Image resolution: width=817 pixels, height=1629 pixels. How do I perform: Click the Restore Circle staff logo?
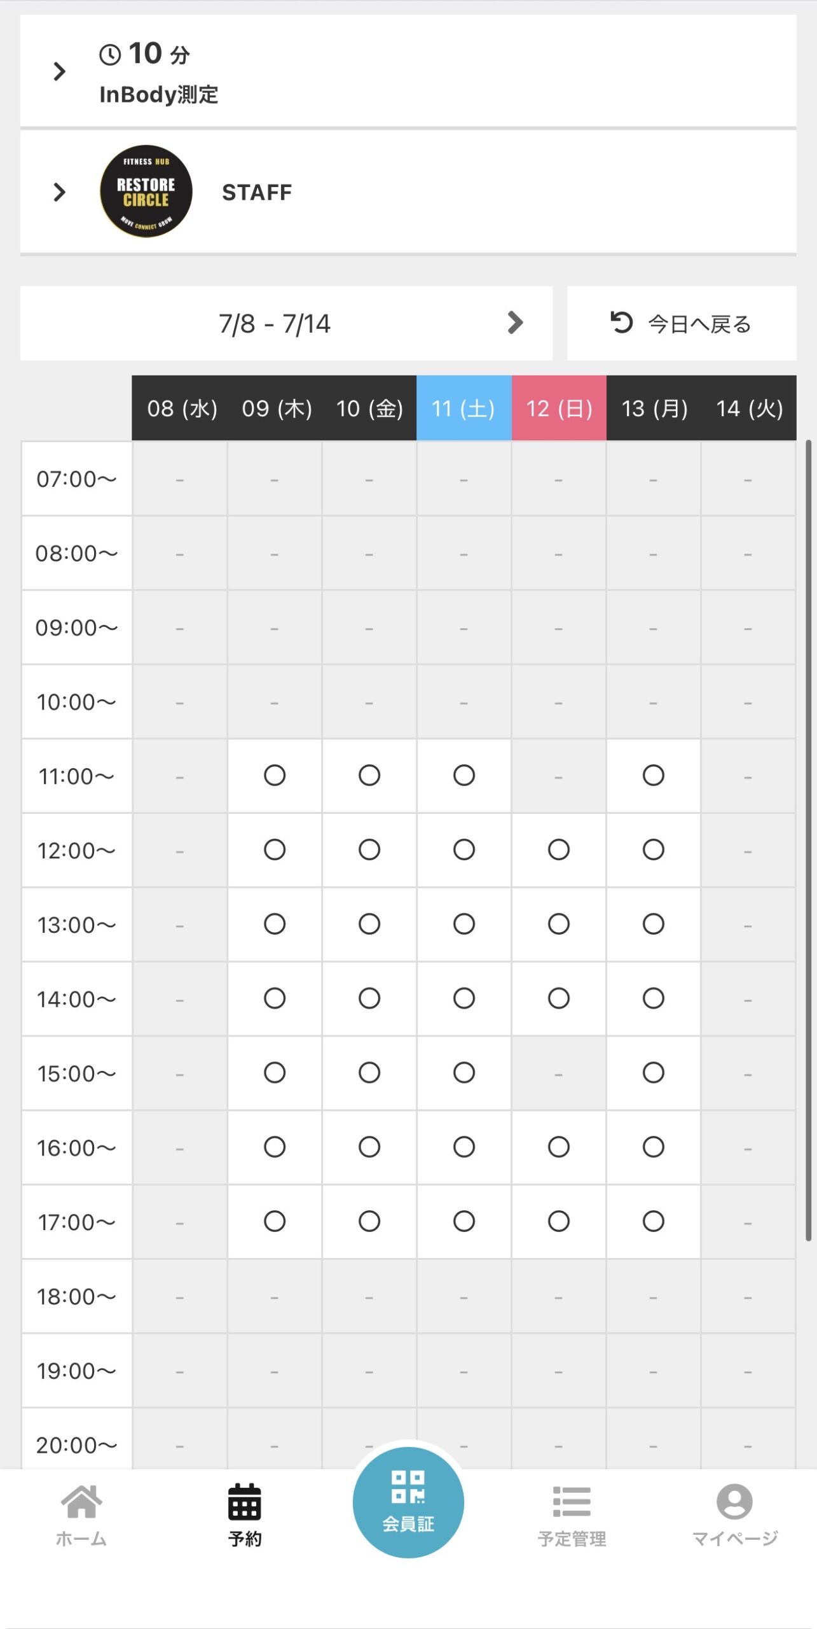(x=146, y=192)
